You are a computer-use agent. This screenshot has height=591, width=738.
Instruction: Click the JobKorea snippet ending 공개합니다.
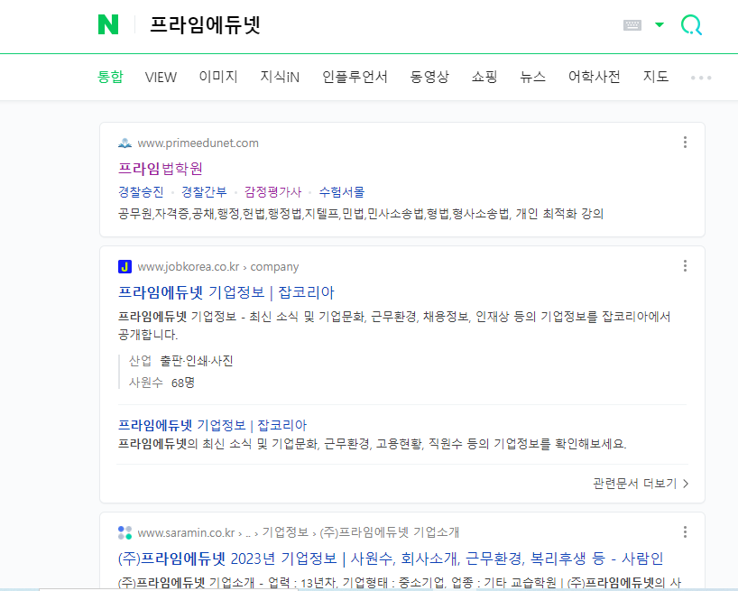394,326
